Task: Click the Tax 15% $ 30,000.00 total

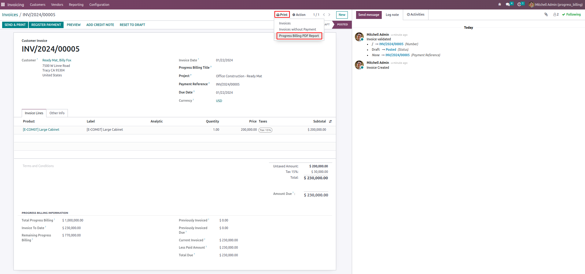Action: [320, 172]
